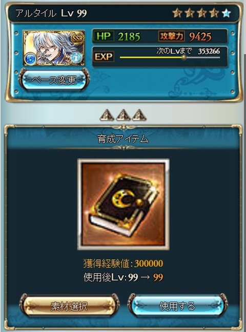Tap the middle triangle arrow marker

tap(123, 115)
